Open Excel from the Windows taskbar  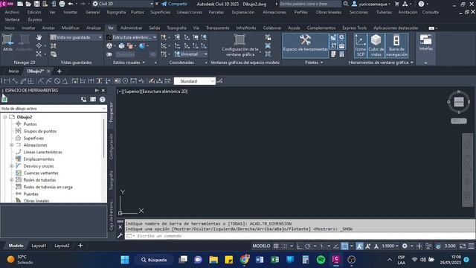point(274,260)
